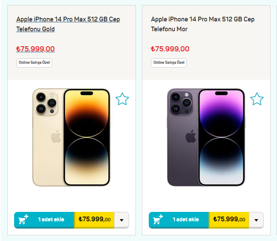277x241 pixels.
Task: Favorite the Mor iPhone using star icon
Action: [x=257, y=99]
